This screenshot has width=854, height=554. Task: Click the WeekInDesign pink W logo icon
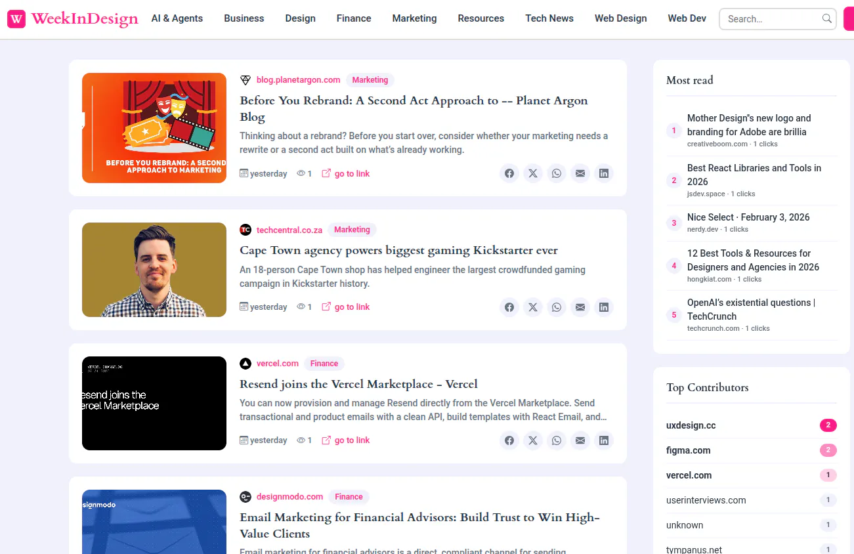coord(16,19)
